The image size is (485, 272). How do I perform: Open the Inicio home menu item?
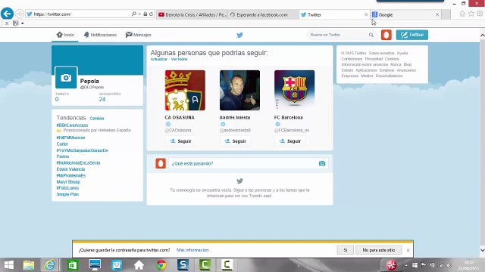coord(65,35)
